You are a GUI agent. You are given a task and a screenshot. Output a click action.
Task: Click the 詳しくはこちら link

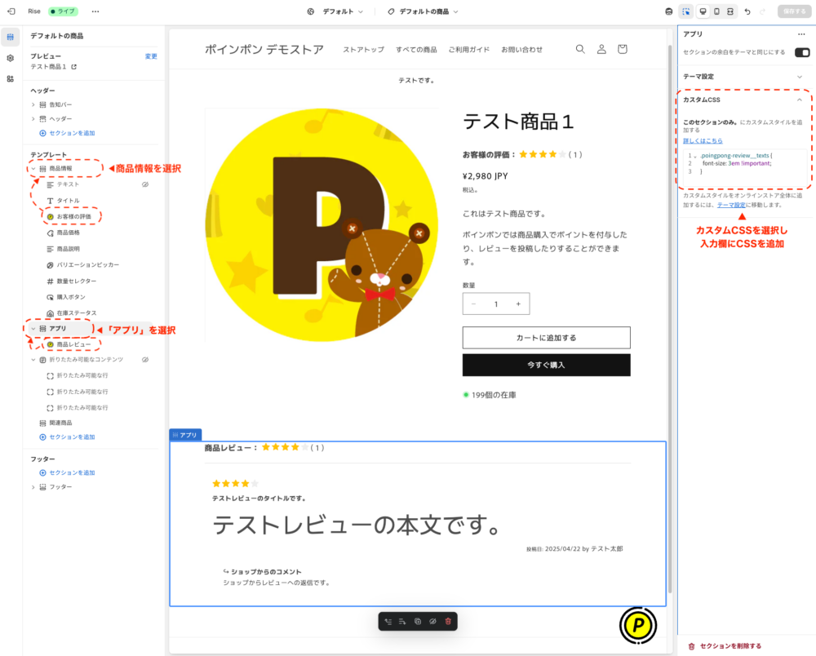[703, 141]
